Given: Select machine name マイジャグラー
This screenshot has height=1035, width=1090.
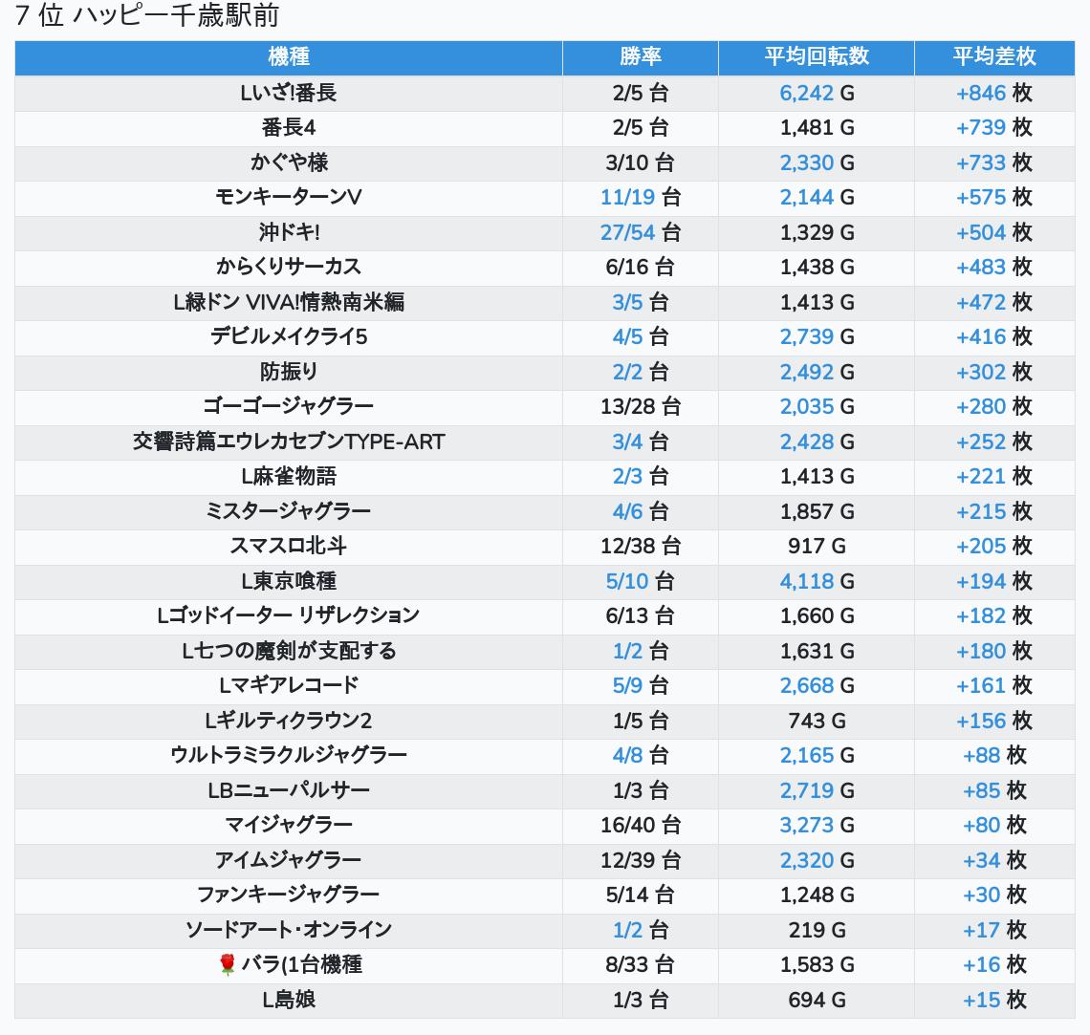Looking at the screenshot, I should click(x=289, y=825).
